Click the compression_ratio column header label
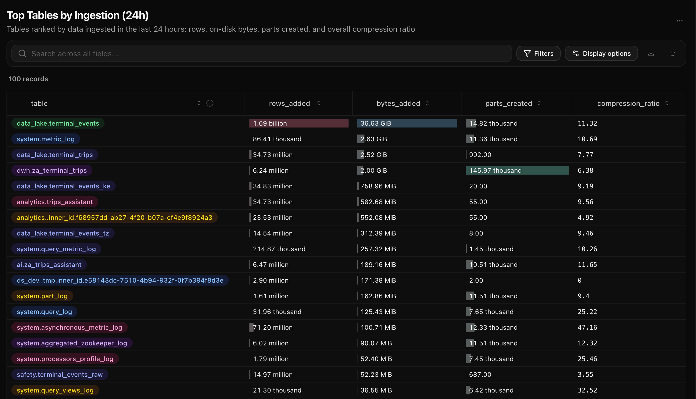The height and width of the screenshot is (399, 696). 628,103
